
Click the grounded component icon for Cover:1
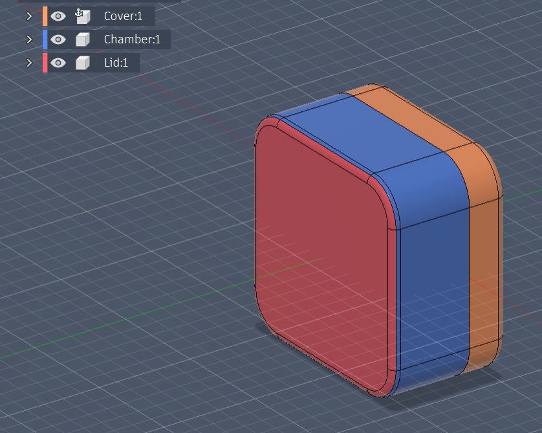click(x=83, y=16)
